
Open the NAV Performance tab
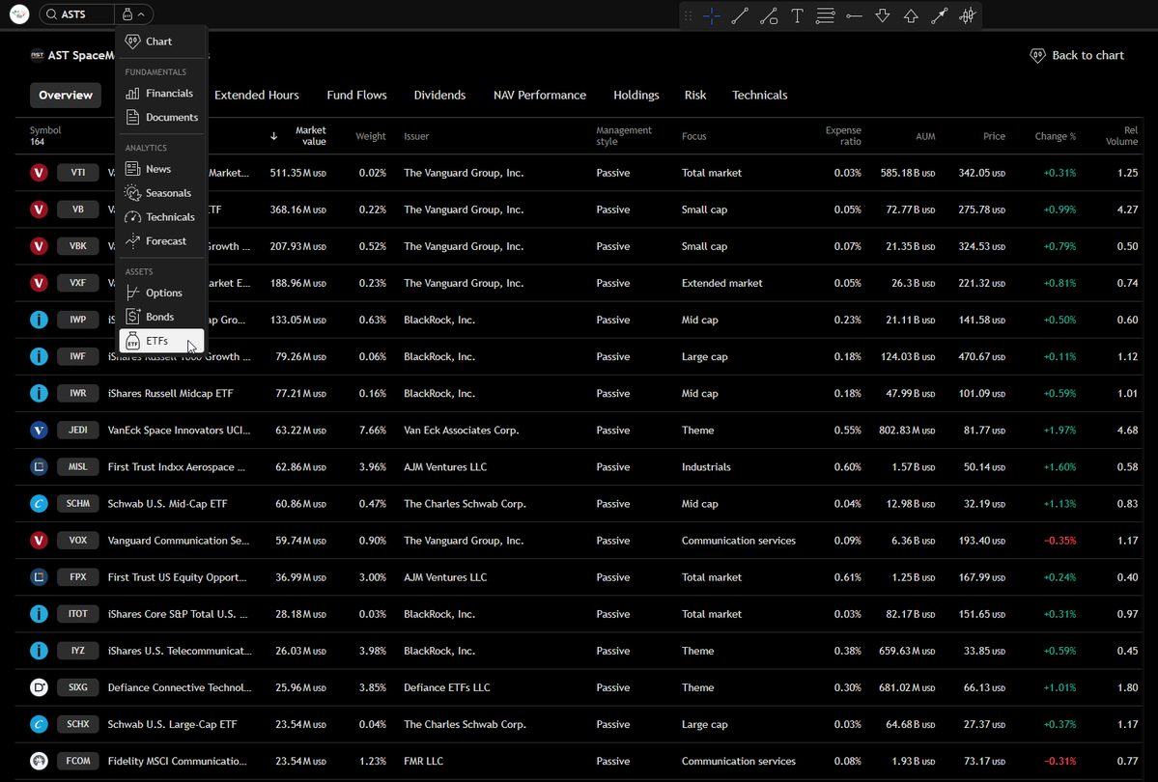[x=539, y=96]
